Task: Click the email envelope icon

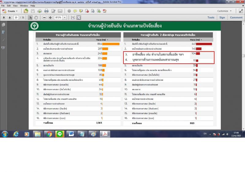Action: point(60,11)
